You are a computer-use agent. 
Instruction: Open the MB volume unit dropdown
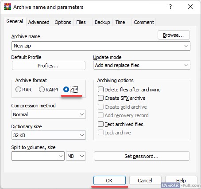pos(76,156)
